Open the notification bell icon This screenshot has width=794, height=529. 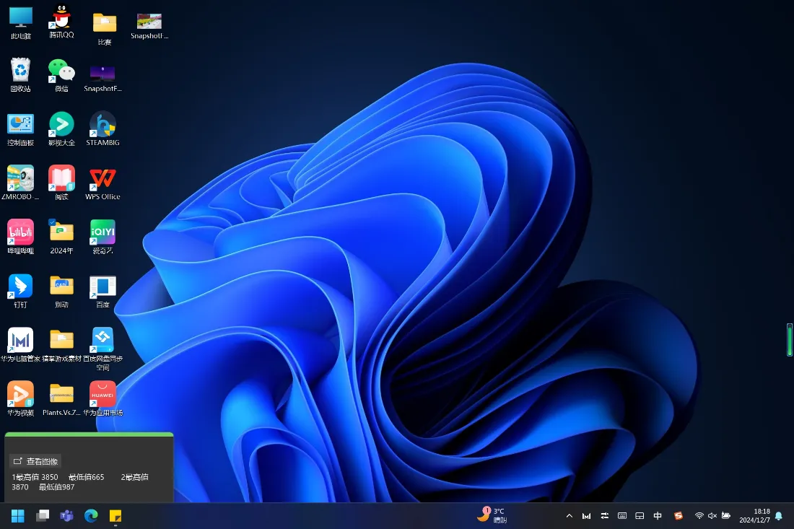coord(779,516)
